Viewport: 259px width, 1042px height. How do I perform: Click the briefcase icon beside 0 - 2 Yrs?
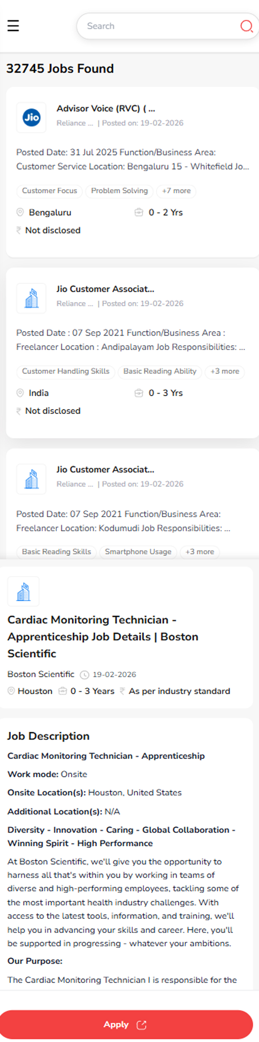139,212
